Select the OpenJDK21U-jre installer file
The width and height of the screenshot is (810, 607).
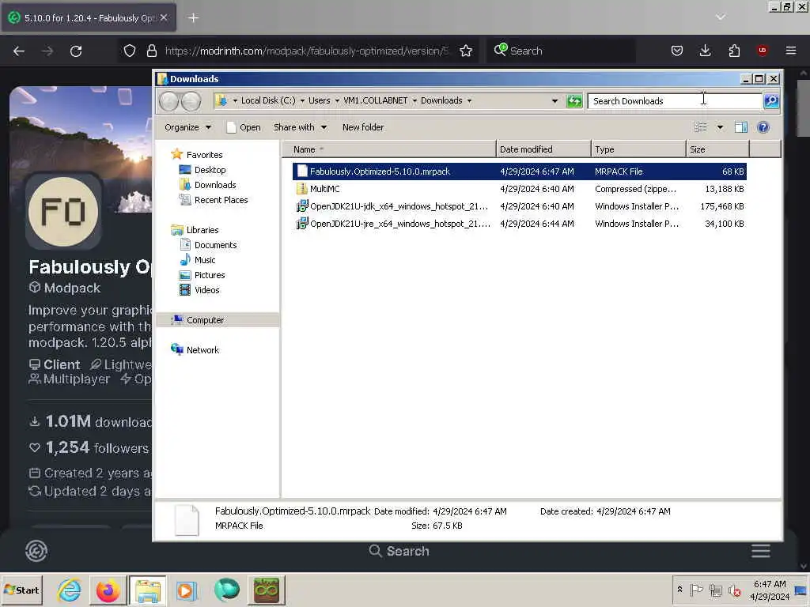pyautogui.click(x=519, y=224)
